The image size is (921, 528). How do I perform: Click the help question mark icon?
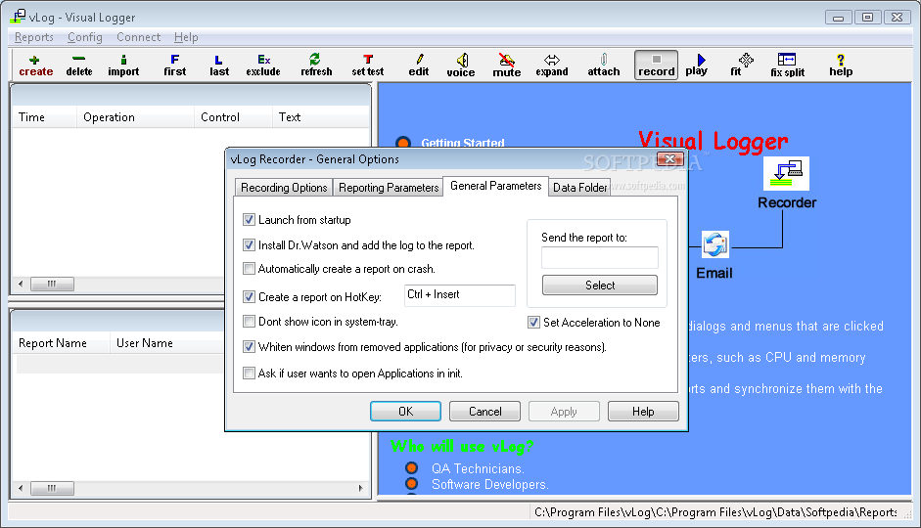pos(841,66)
